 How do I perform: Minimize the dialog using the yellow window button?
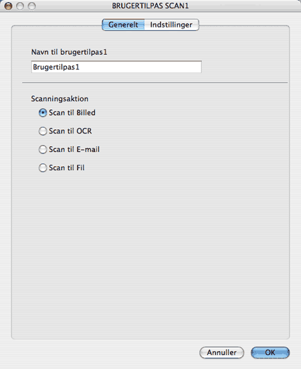(20, 6)
